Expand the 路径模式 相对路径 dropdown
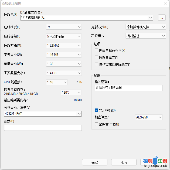This screenshot has height=170, width=170. 145,36
